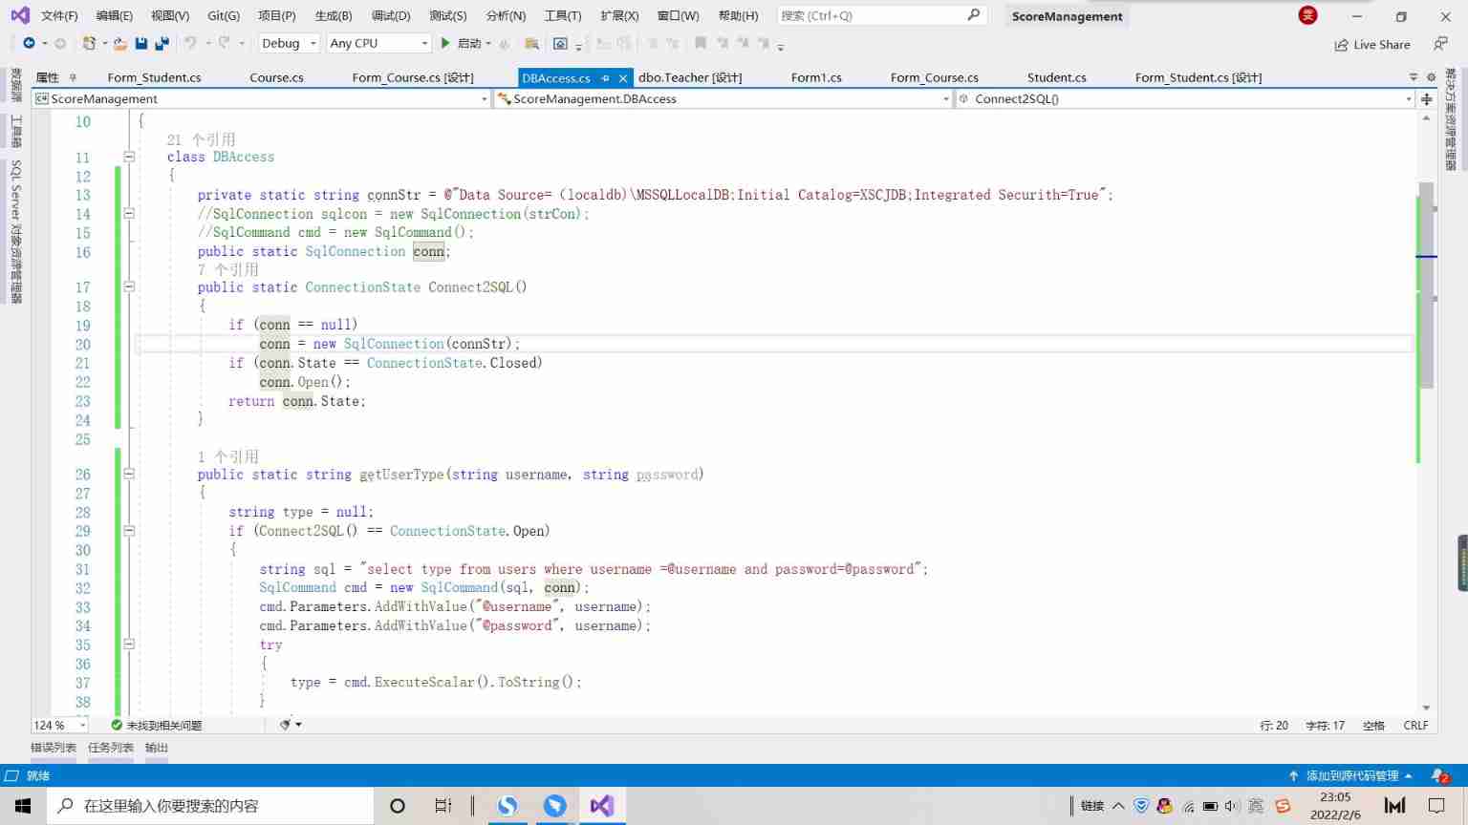Viewport: 1468px width, 825px height.
Task: Click 添加到源代码管理 in status bar
Action: pyautogui.click(x=1350, y=775)
